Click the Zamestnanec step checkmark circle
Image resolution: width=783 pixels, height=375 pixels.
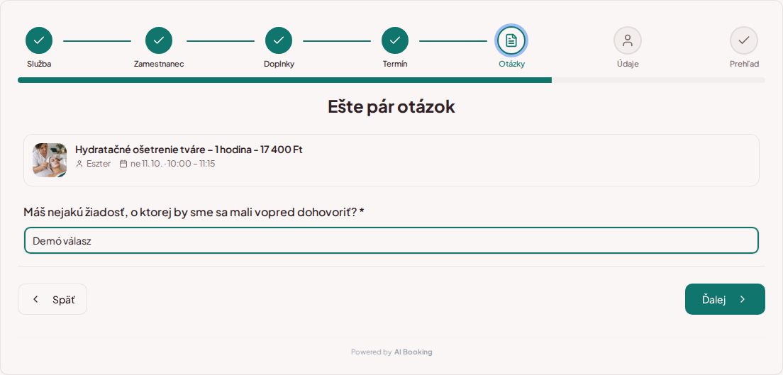point(159,40)
